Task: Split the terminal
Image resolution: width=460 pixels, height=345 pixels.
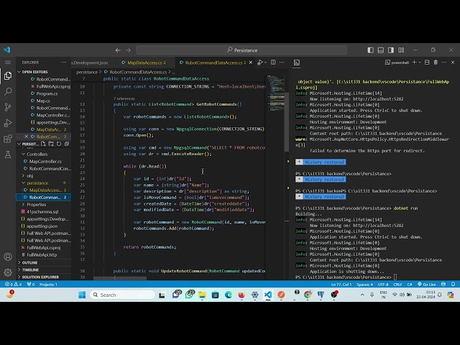Action: coord(427,63)
